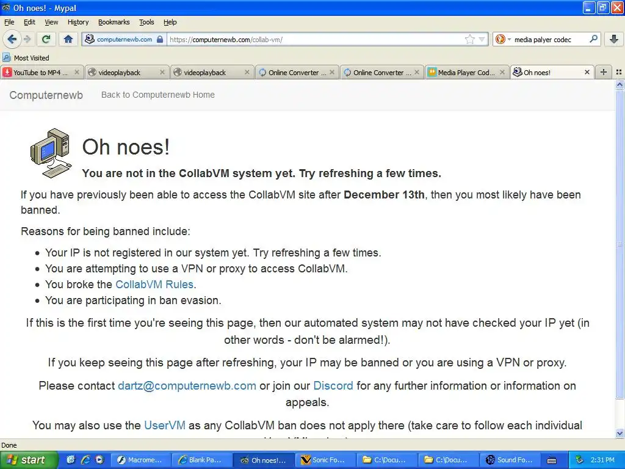Screen dimensions: 625x469
Task: Open the DuckDuckGo search engine selector
Action: pos(503,39)
